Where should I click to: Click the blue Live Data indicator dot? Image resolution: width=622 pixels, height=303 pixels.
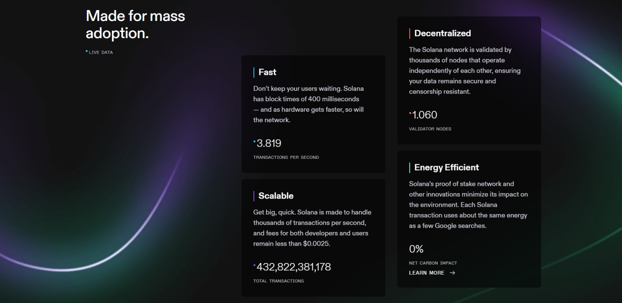87,51
